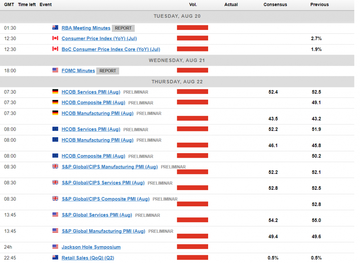360x263 pixels.
Task: Click volatility bar for FOMC Minutes
Action: click(x=192, y=70)
